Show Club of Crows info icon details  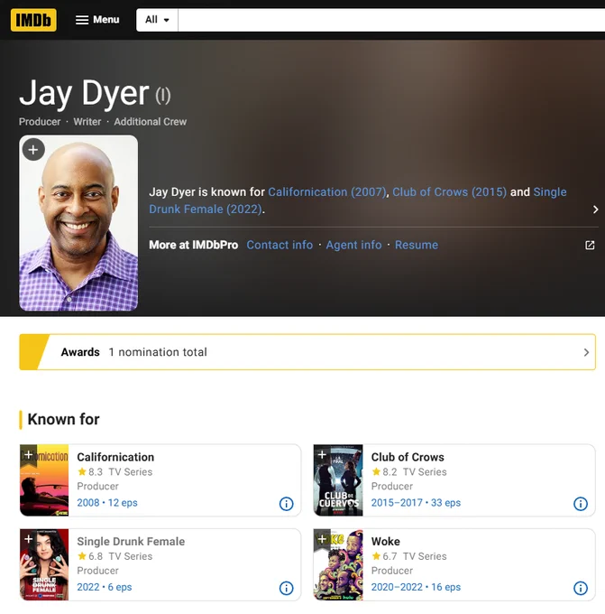point(581,504)
